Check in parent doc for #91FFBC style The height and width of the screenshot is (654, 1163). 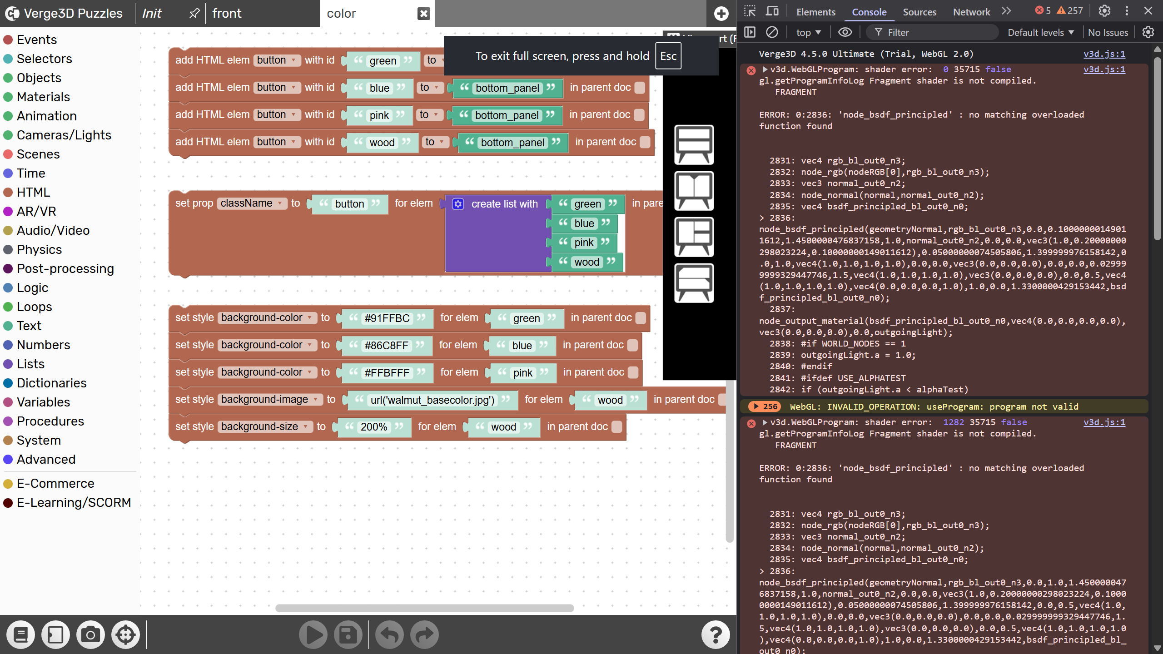(x=641, y=318)
